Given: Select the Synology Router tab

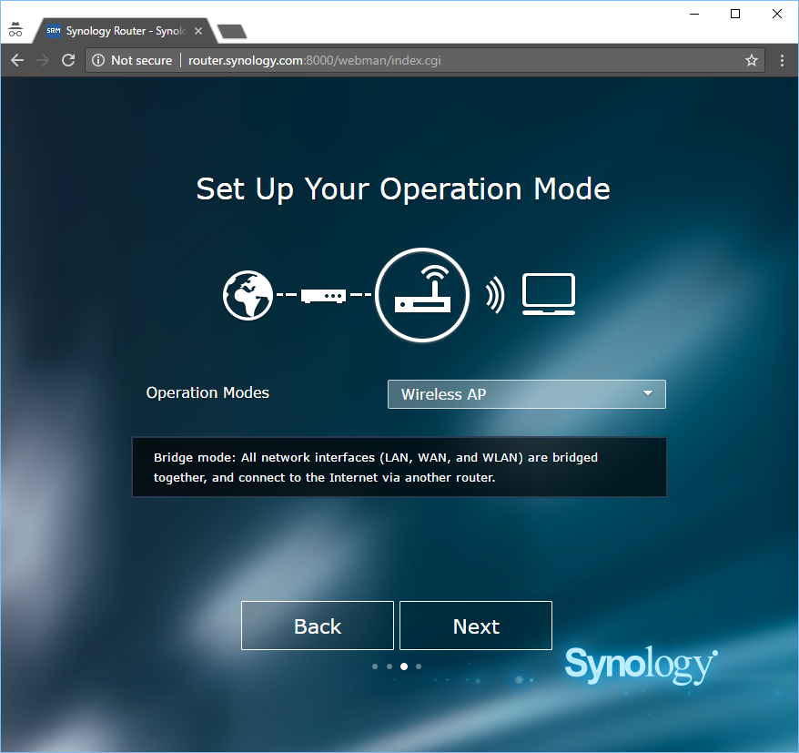Looking at the screenshot, I should [125, 31].
